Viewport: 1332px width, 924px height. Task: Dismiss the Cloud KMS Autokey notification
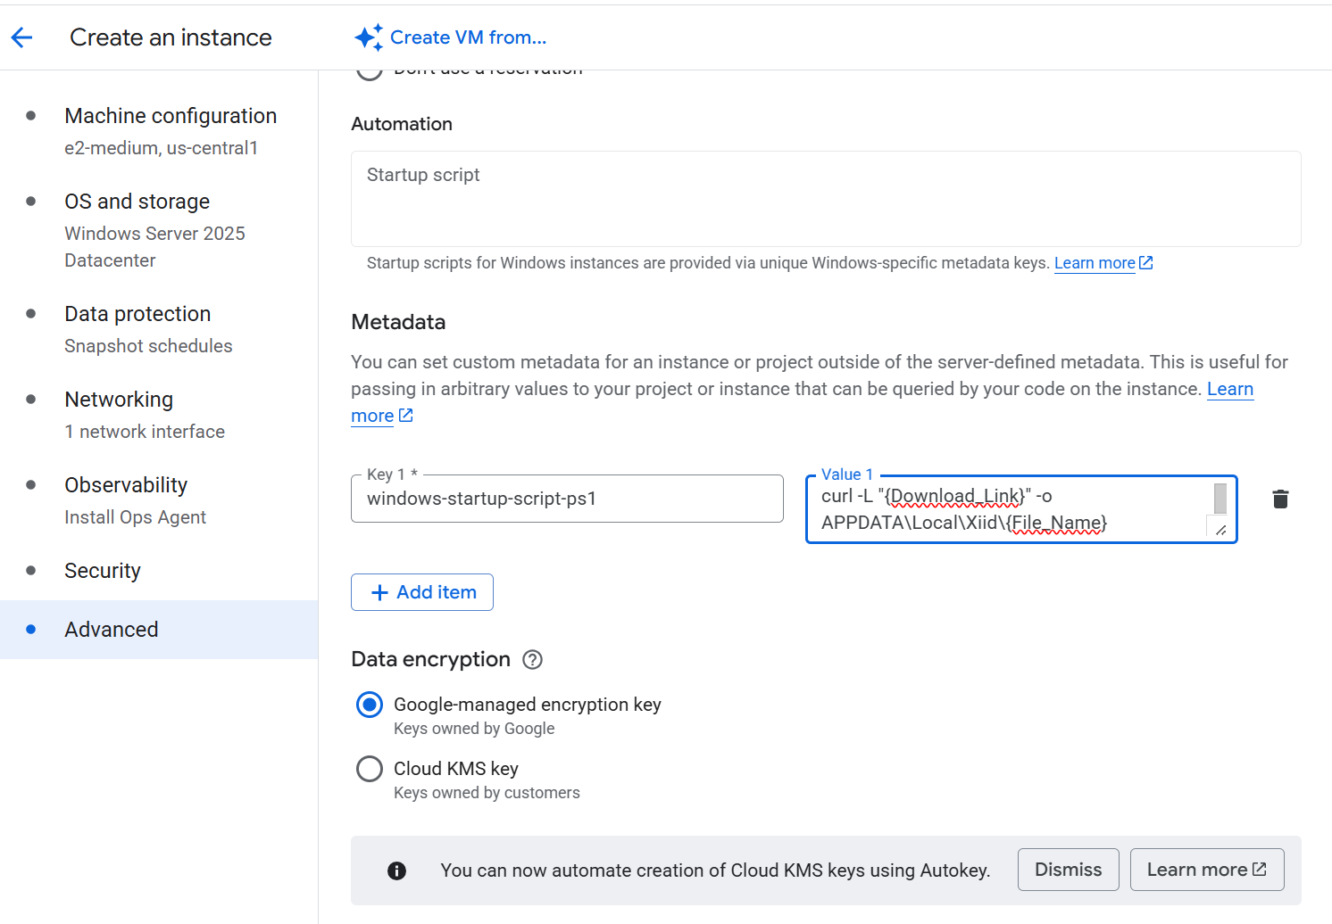click(x=1068, y=870)
